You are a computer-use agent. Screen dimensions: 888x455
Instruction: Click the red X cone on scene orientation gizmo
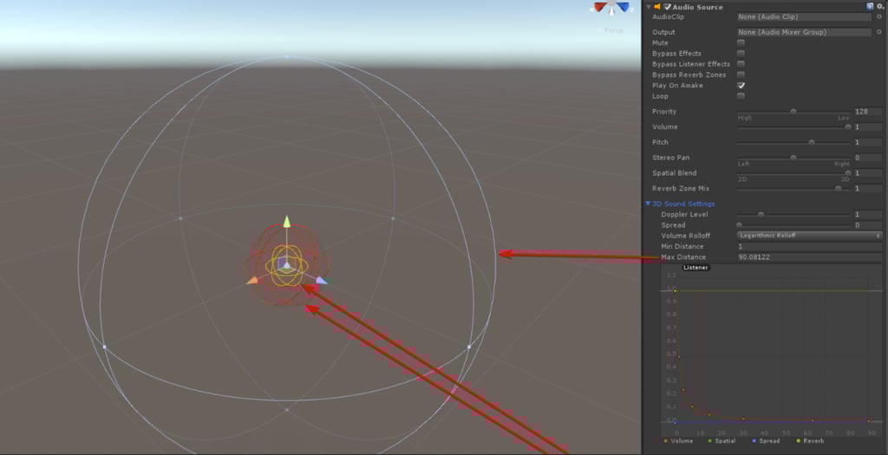point(600,7)
